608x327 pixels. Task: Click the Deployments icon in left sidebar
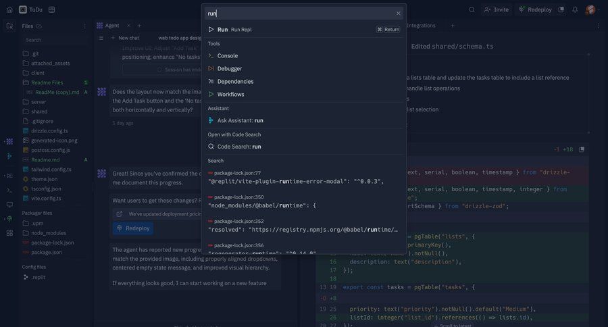(9, 219)
